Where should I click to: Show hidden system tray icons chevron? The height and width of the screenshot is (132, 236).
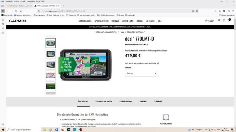(x=206, y=130)
